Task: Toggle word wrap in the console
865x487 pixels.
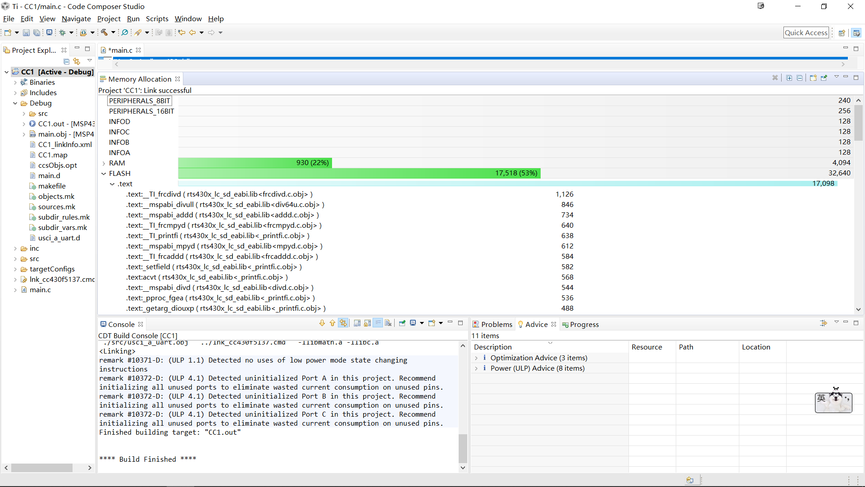Action: 378,323
